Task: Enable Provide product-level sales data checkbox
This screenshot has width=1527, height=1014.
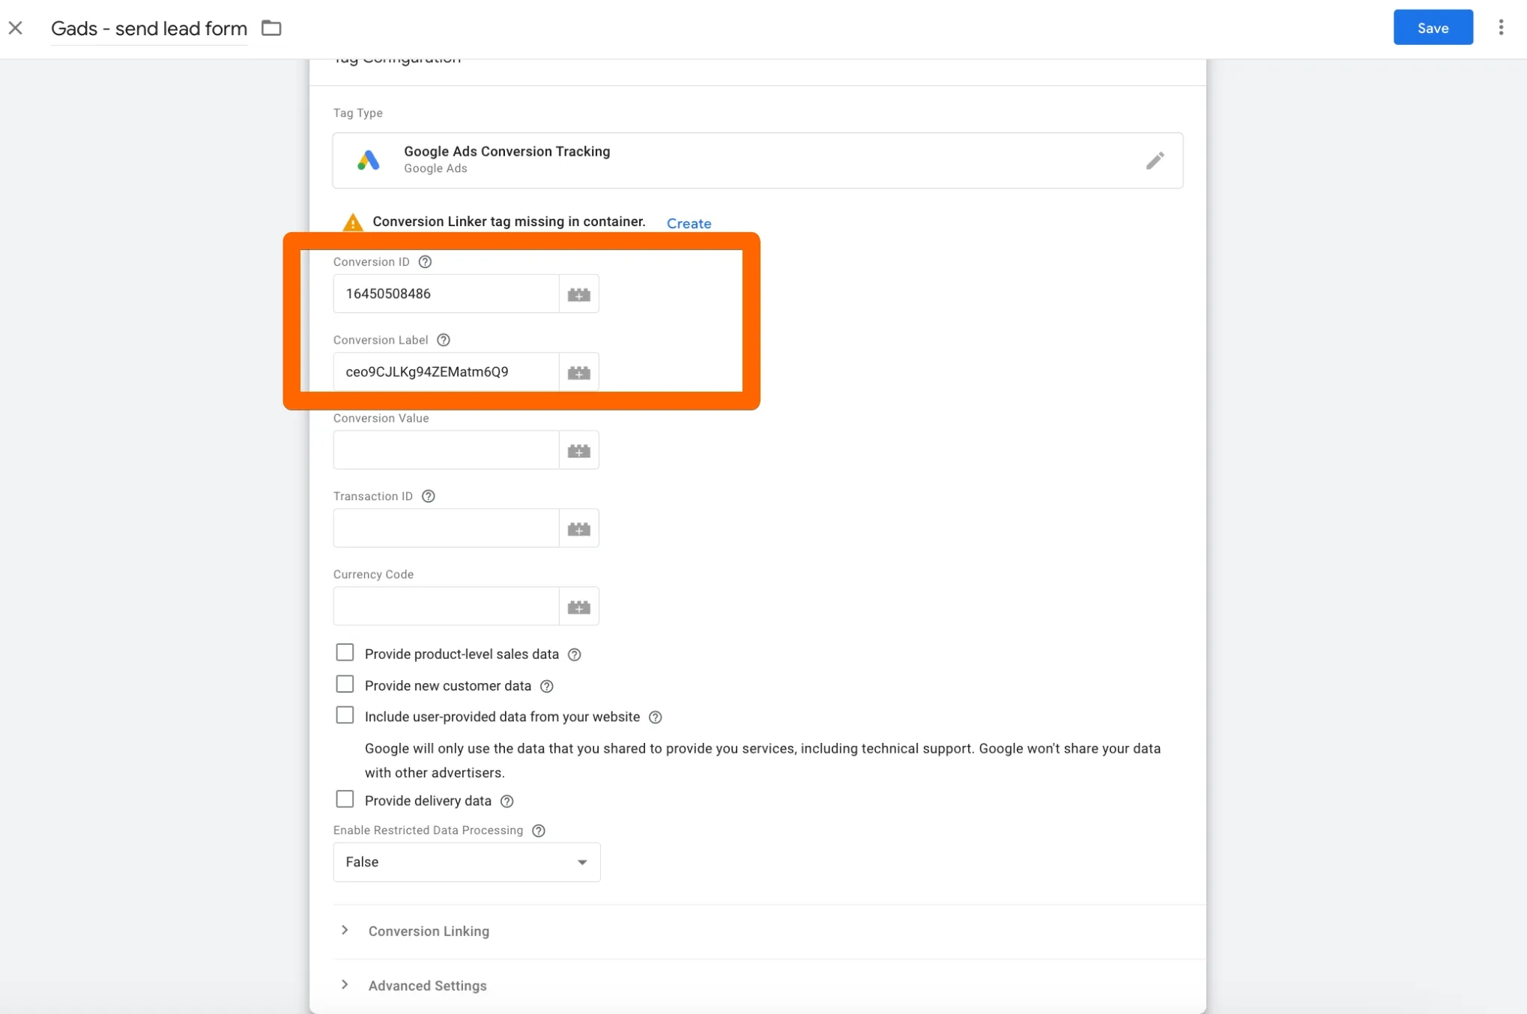Action: click(345, 653)
